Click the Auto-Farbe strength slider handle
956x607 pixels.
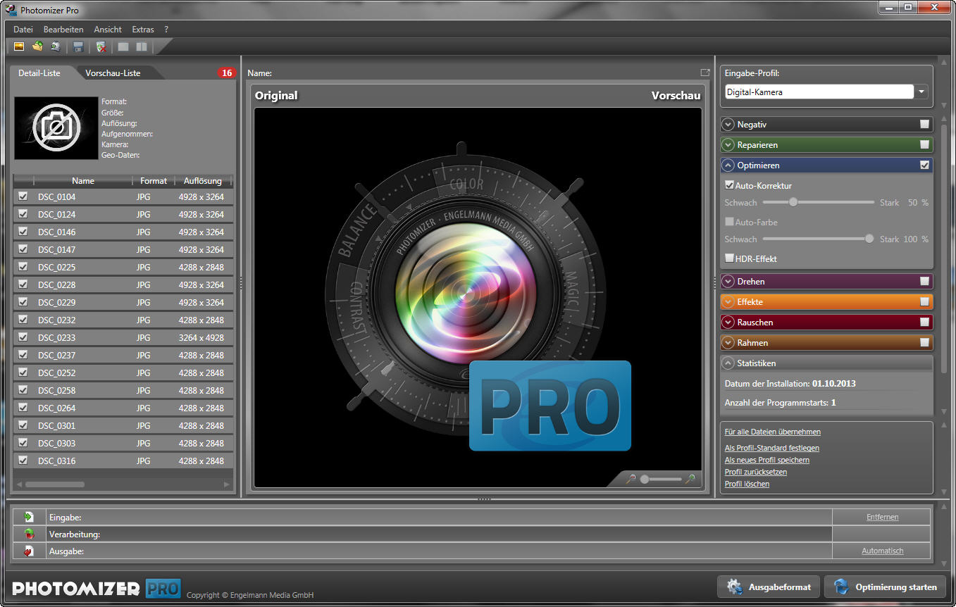(x=869, y=239)
